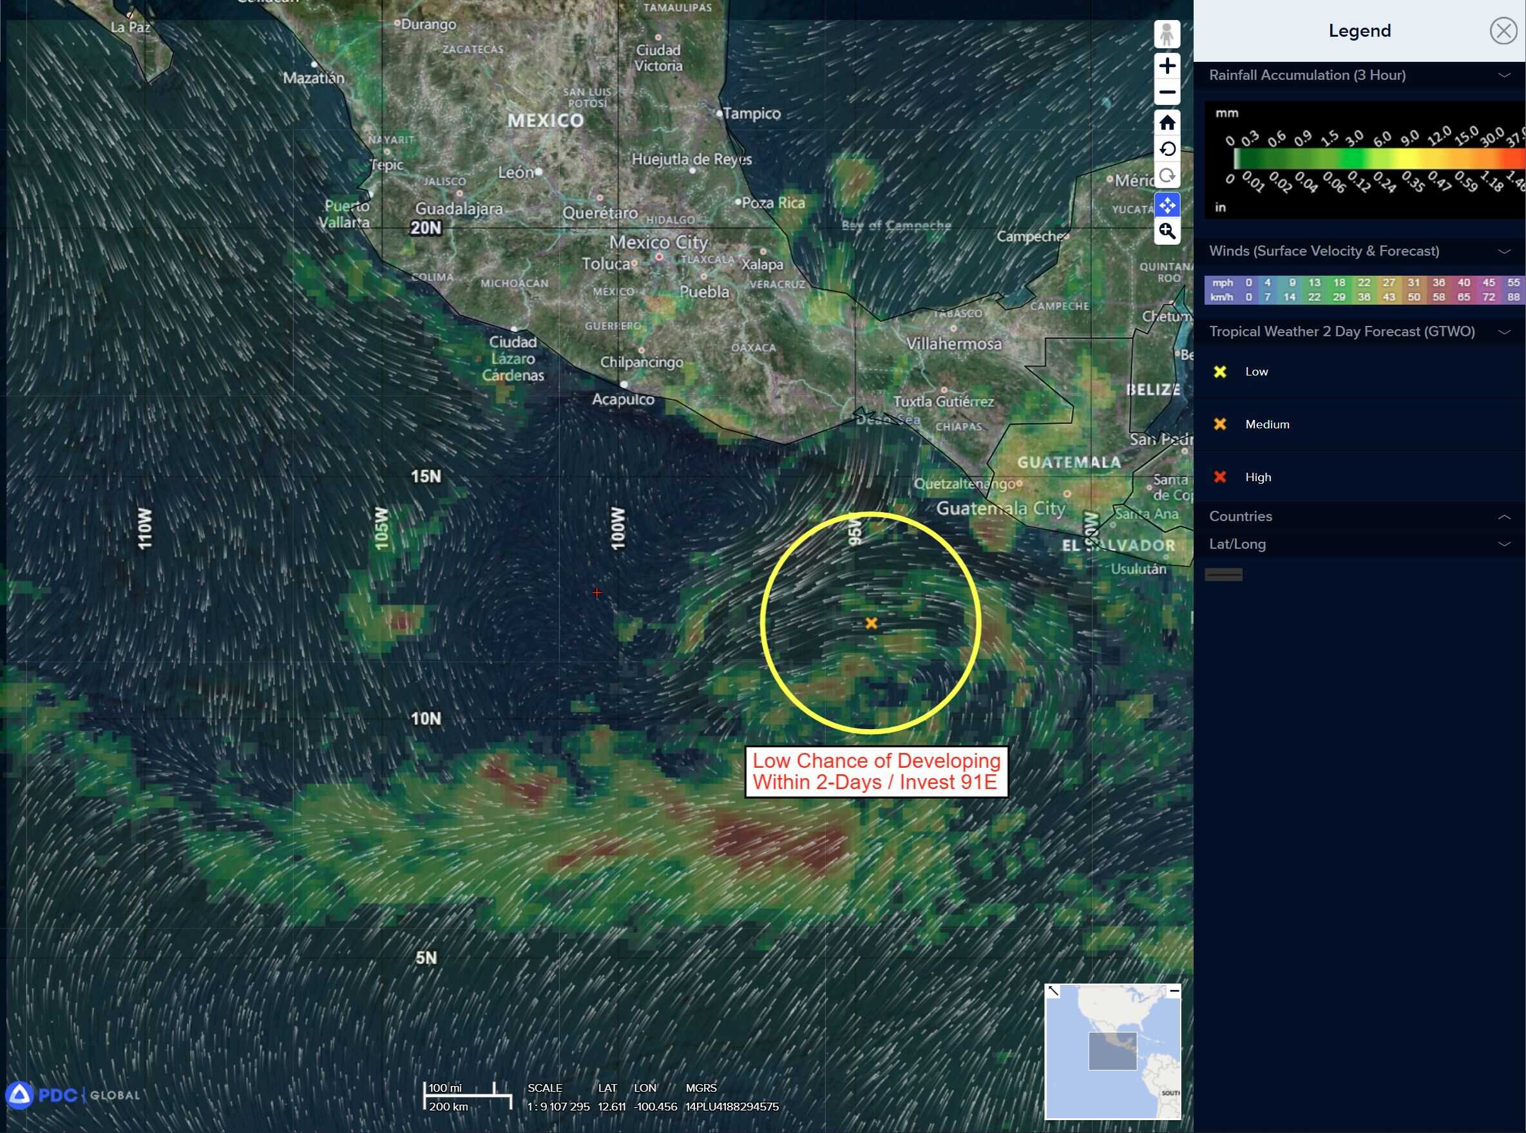Click the Street View pegman icon
The width and height of the screenshot is (1526, 1133).
pyautogui.click(x=1167, y=34)
